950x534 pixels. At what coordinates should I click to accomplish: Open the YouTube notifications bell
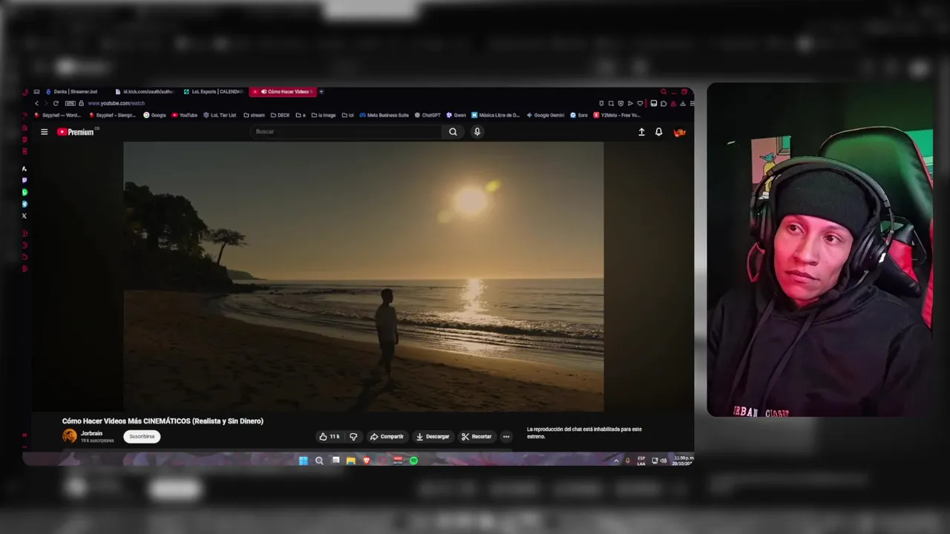tap(658, 132)
